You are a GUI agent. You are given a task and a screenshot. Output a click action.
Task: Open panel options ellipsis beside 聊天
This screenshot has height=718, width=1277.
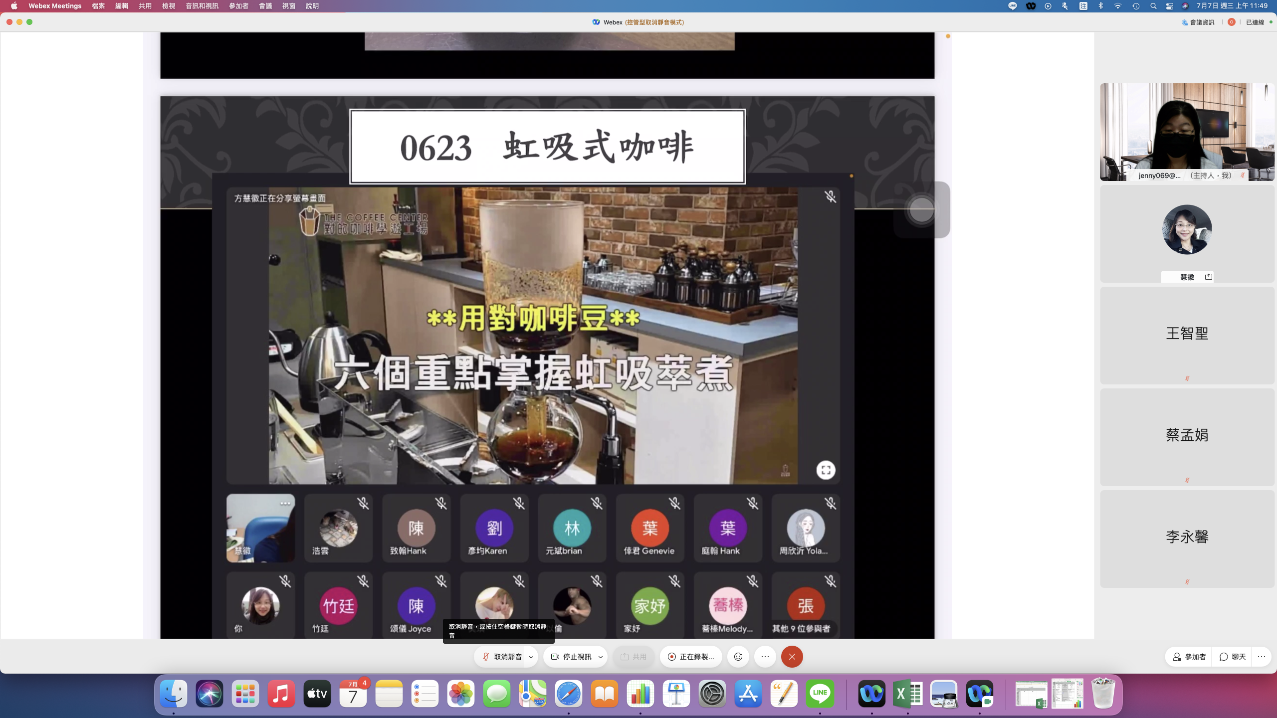[1262, 657]
